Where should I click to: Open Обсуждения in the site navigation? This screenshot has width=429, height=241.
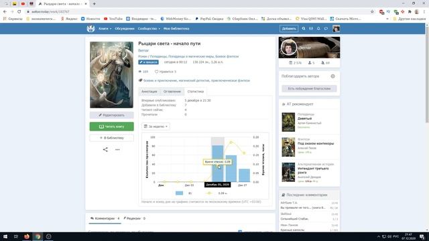(x=125, y=28)
